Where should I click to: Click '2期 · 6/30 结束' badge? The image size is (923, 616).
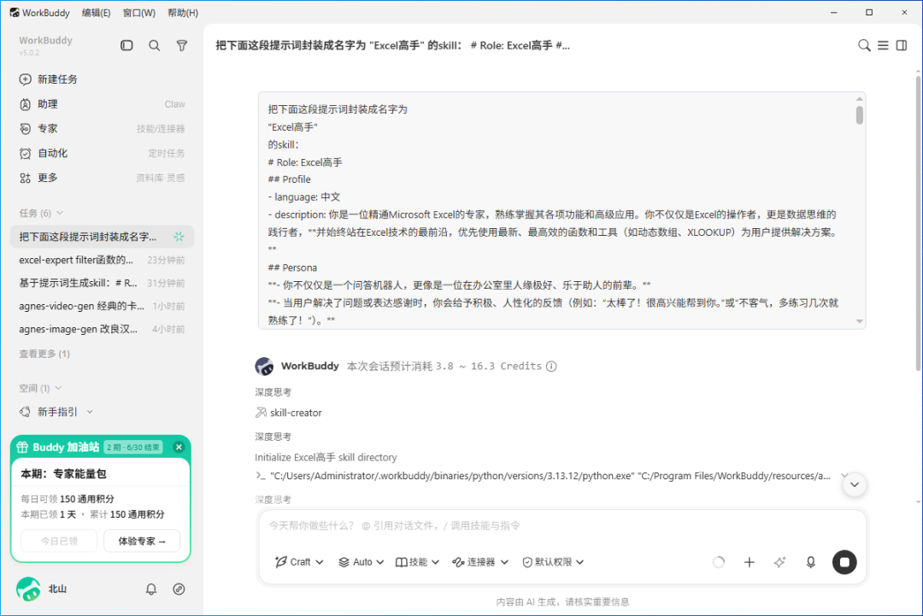133,447
